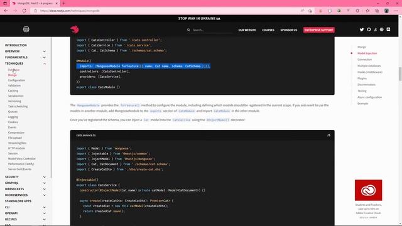402x226 pixels.
Task: Open Configuration in Techniques list
Action: [x=16, y=80]
